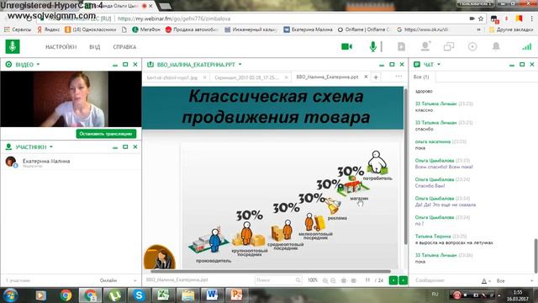
Task: Open the Екатерина Малина bookmark
Action: (x=309, y=29)
